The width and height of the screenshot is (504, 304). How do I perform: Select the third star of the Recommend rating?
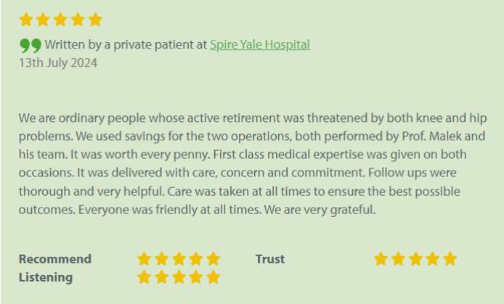(179, 259)
